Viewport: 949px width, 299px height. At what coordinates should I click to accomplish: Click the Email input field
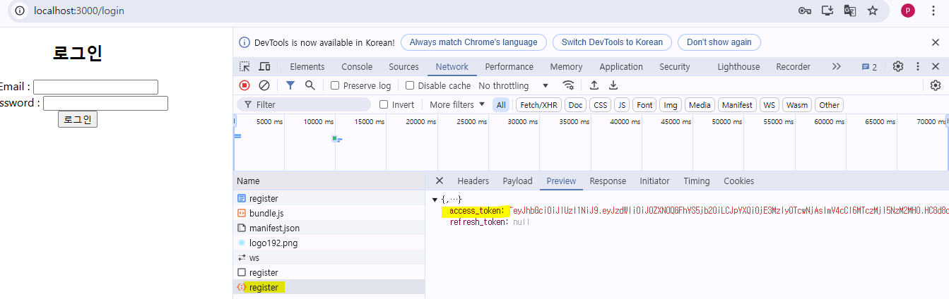pyautogui.click(x=95, y=87)
